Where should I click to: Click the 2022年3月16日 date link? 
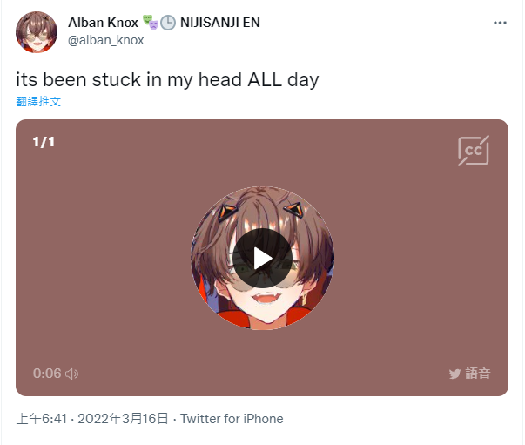tap(123, 419)
